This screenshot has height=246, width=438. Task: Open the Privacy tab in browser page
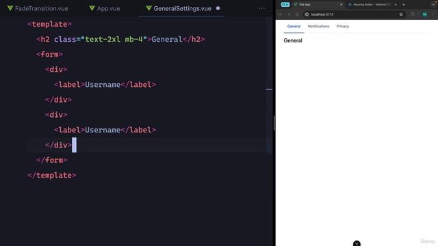[x=342, y=26]
